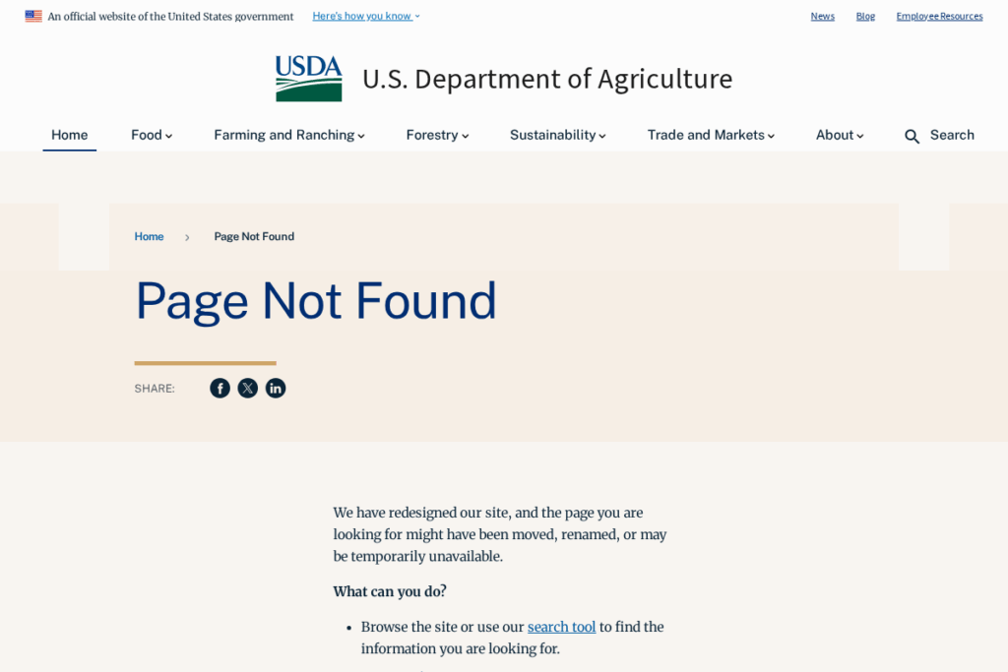Open search using the magnifying glass icon
Image resolution: width=1008 pixels, height=672 pixels.
(912, 136)
